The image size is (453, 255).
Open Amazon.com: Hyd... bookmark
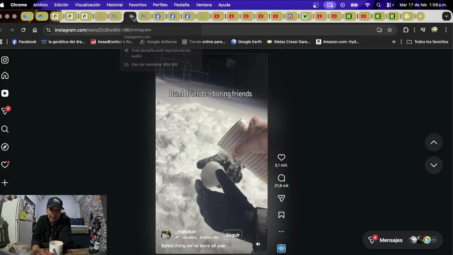coord(337,42)
